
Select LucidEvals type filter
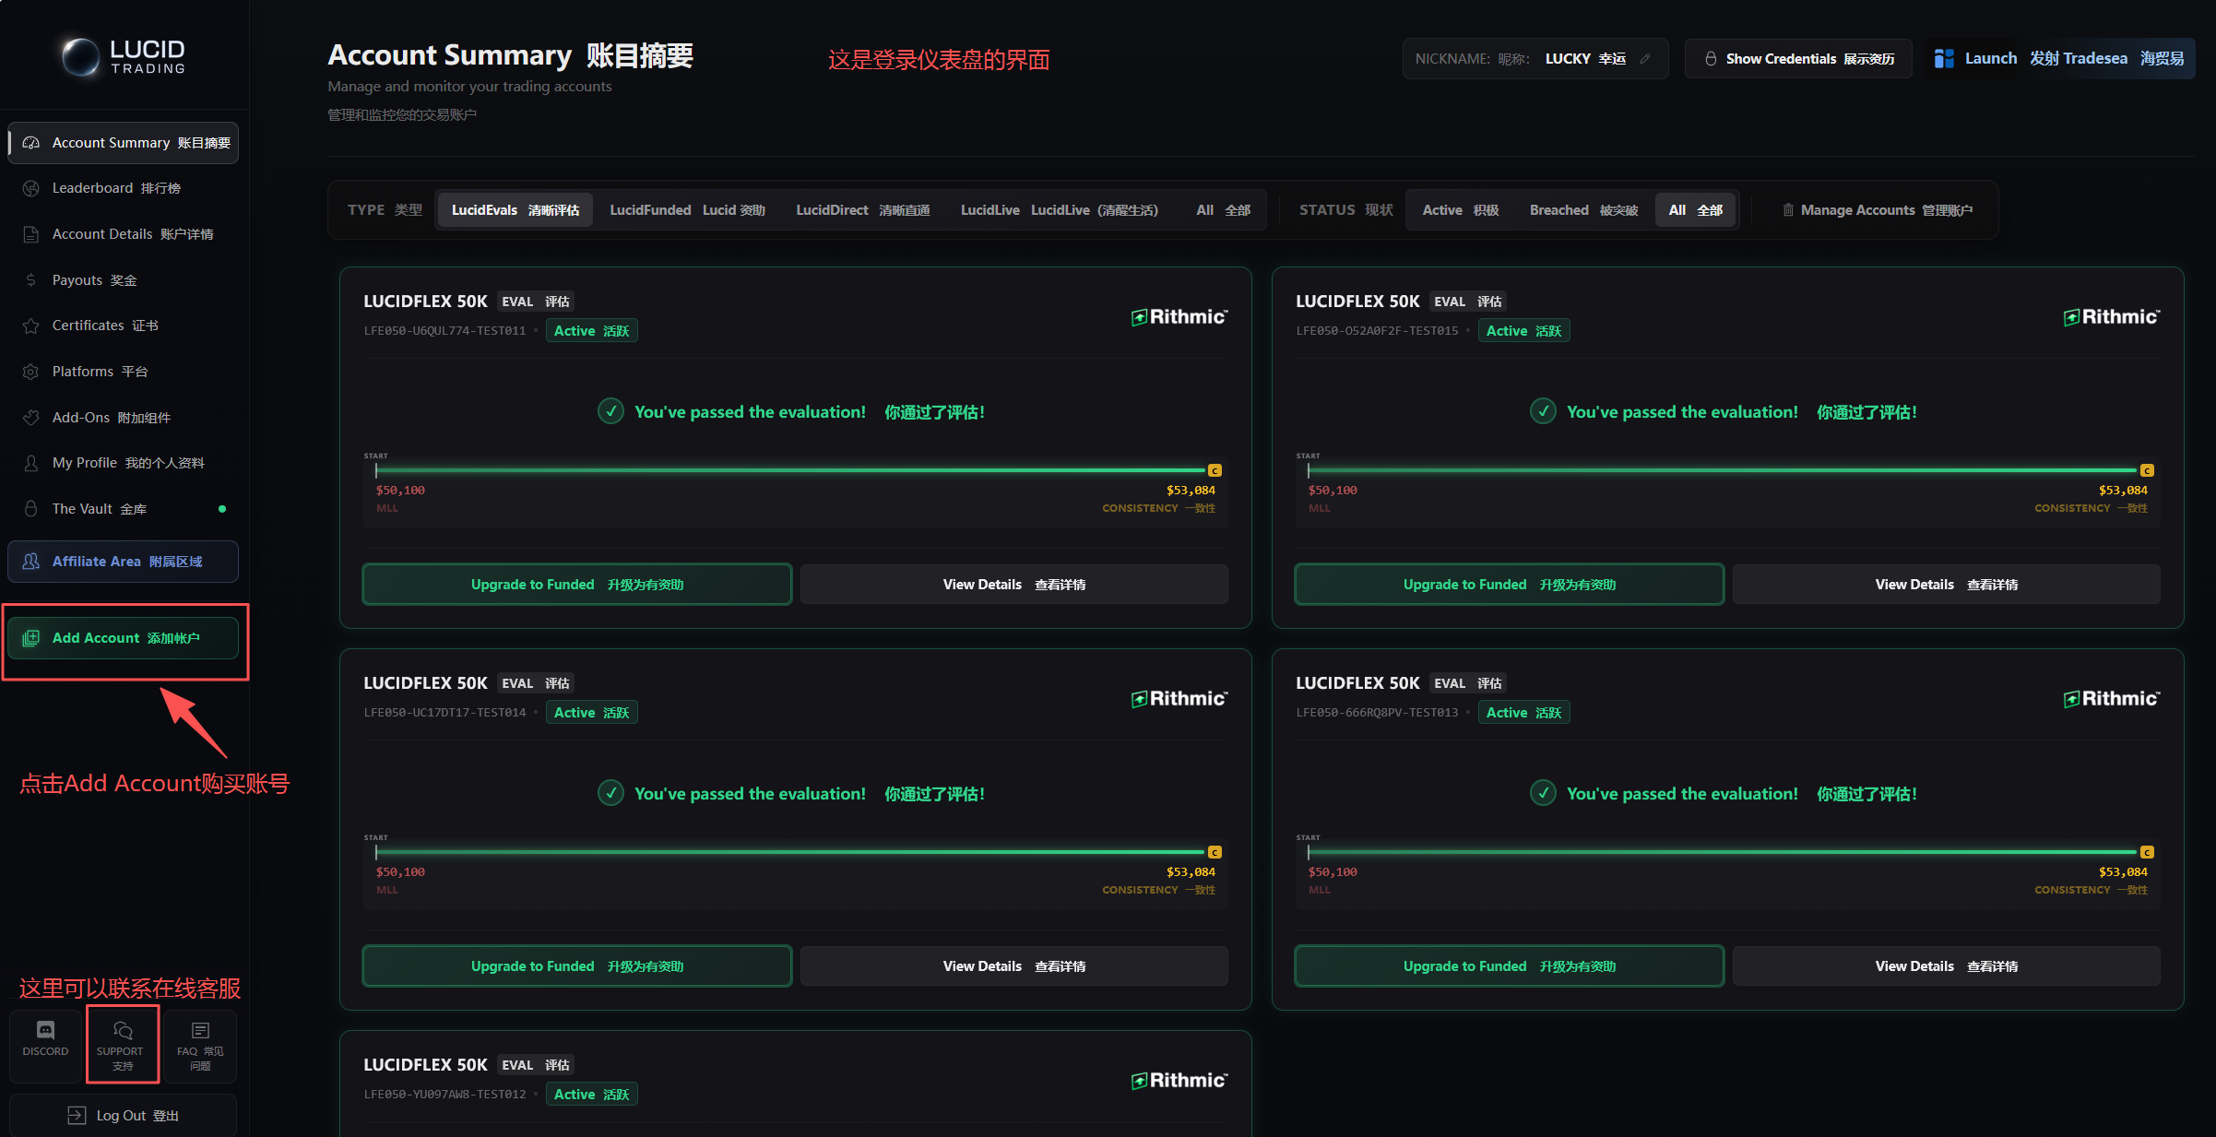pos(515,210)
